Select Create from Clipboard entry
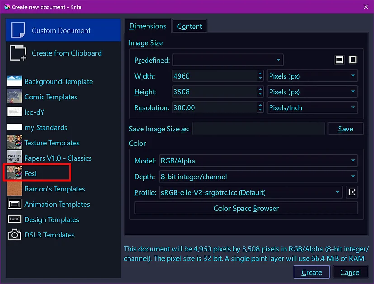This screenshot has height=284, width=374. (63, 53)
